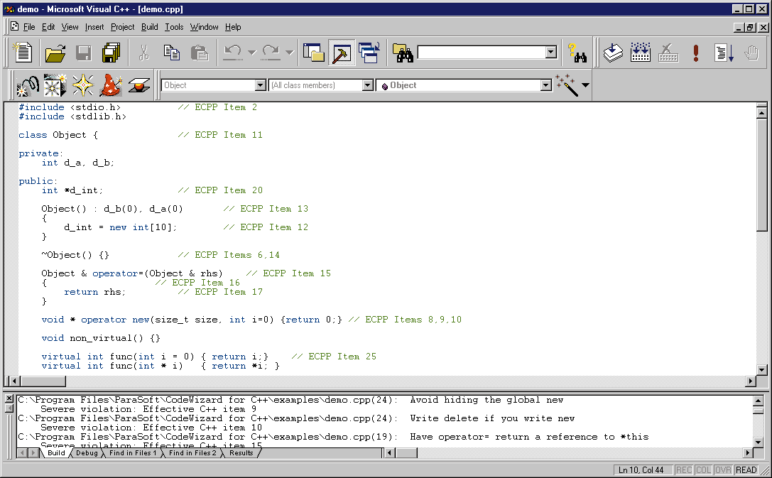Expand the (All class members) dropdown
The image size is (772, 478).
click(x=367, y=85)
